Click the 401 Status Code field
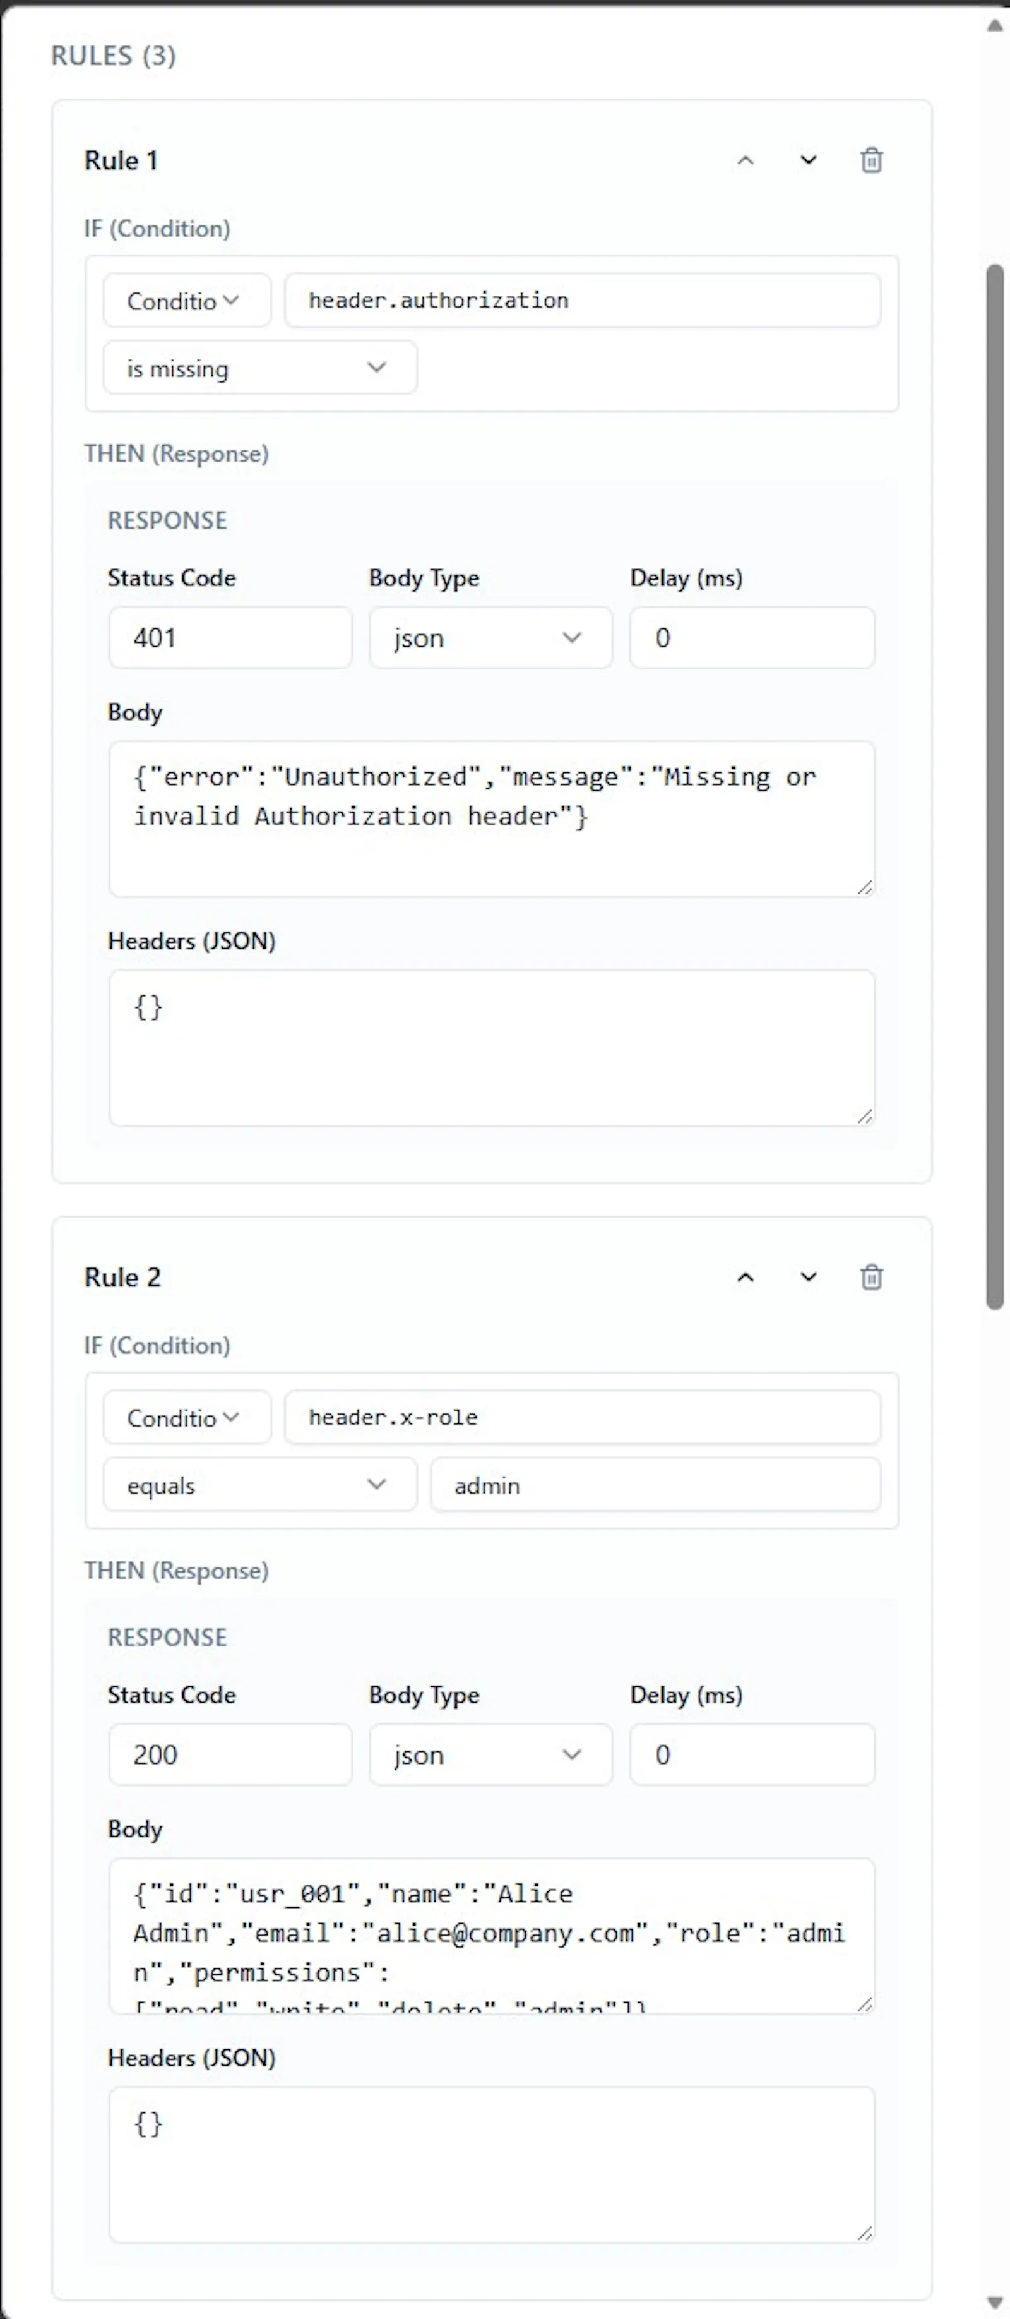Image resolution: width=1010 pixels, height=2319 pixels. 230,638
